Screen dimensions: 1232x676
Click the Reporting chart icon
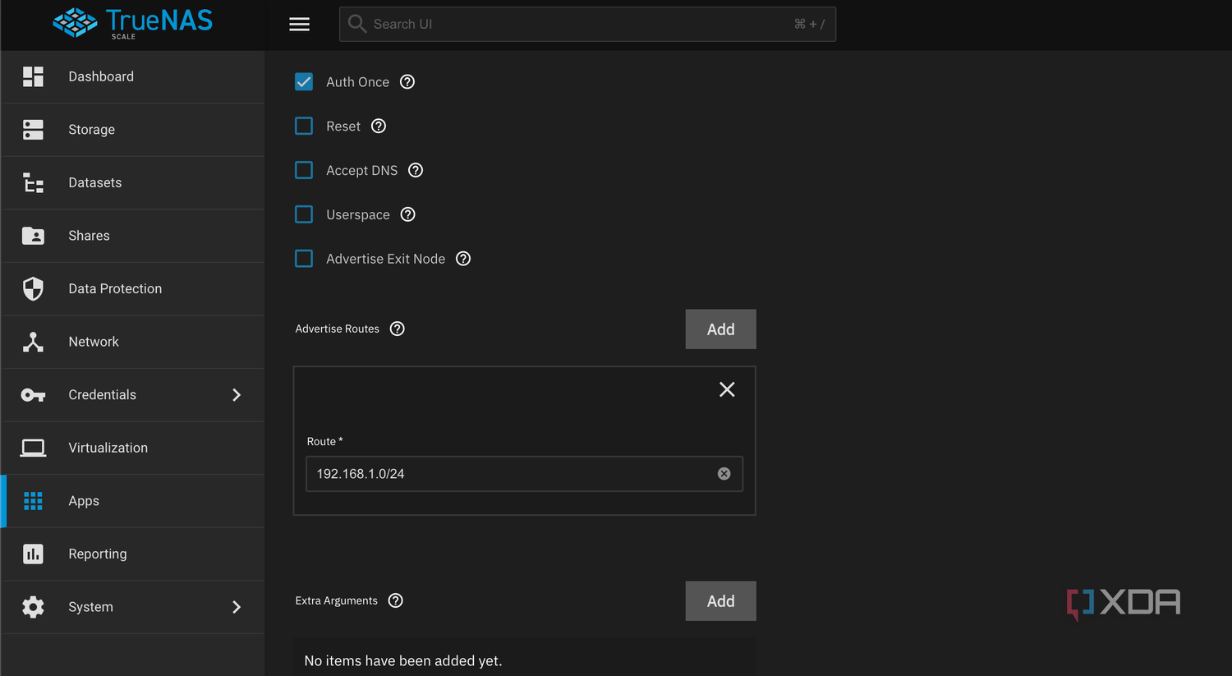(33, 554)
